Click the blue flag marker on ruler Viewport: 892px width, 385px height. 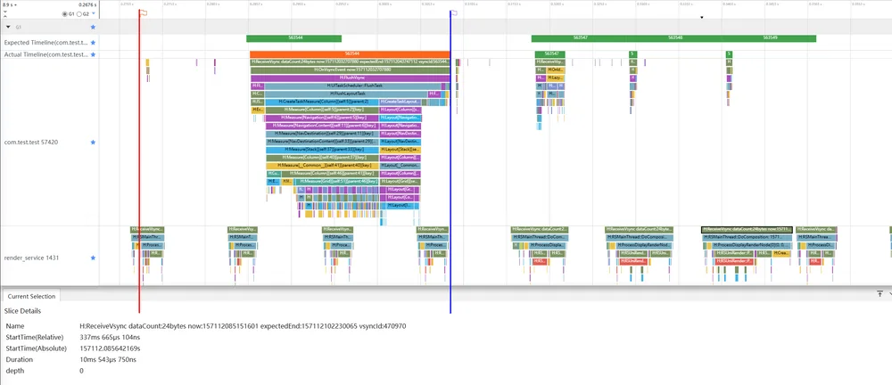click(x=454, y=12)
